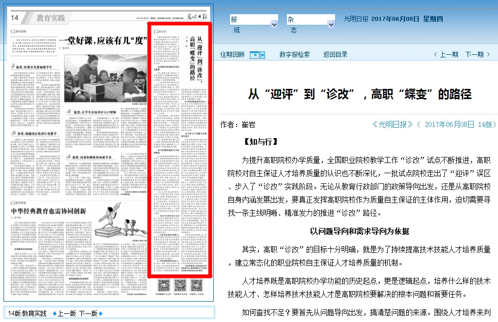
Task: Expand the 杂志 dropdown arrow
Action: tap(331, 24)
